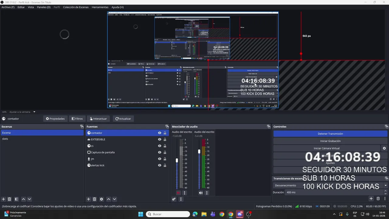This screenshot has height=219, width=389.
Task: Open Microsoft Edge from the taskbar
Action: (195, 214)
